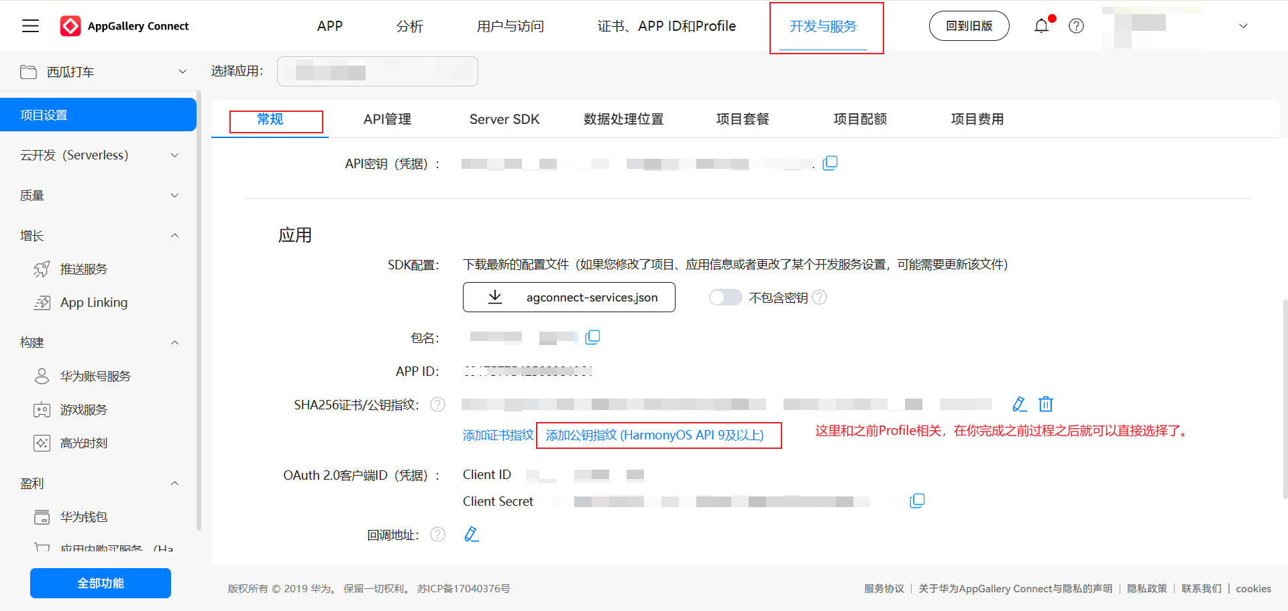Switch to the 数据处理位置 tab
The image size is (1288, 611).
(x=623, y=119)
